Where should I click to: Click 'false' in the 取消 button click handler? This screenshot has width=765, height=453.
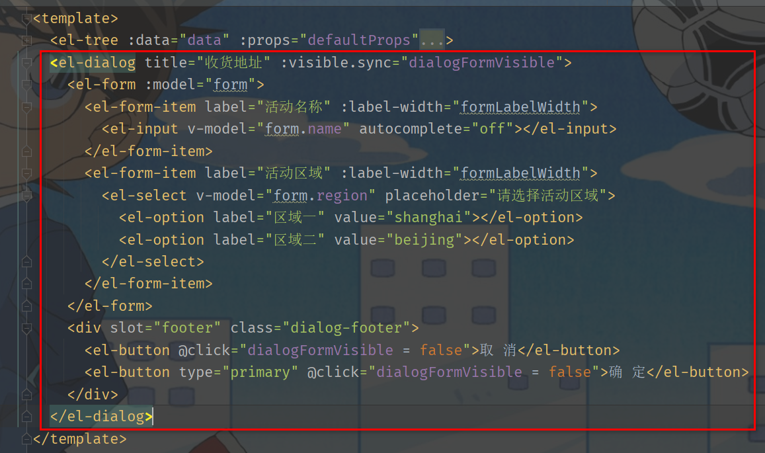point(441,350)
